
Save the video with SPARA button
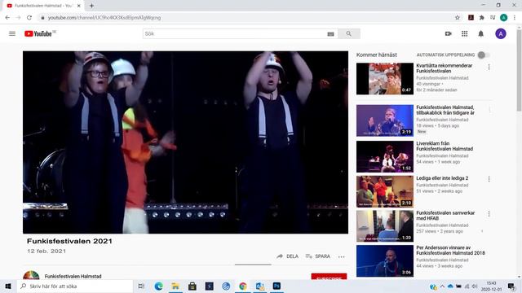[x=318, y=256]
